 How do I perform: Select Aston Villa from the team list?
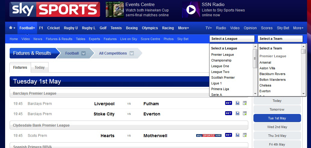tap(267, 68)
